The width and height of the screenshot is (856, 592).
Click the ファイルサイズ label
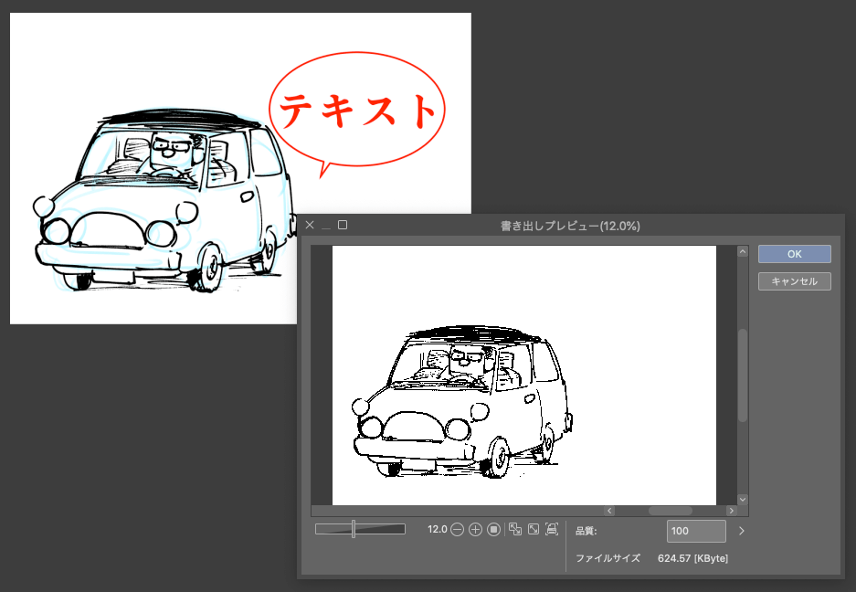pos(608,558)
